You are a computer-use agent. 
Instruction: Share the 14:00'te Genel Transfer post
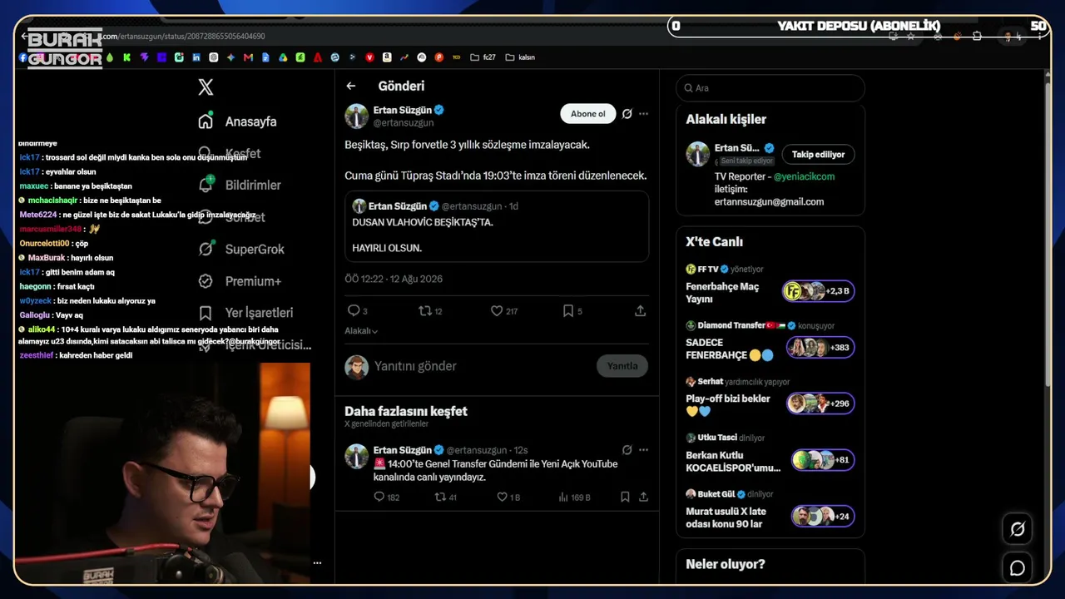643,497
